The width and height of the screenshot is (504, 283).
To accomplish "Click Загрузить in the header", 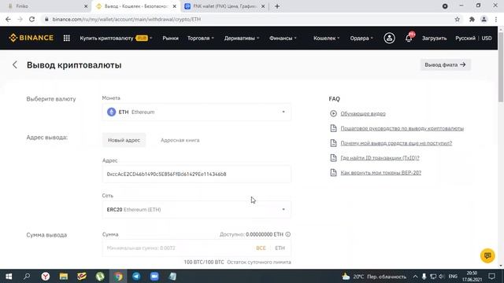I will pyautogui.click(x=434, y=39).
